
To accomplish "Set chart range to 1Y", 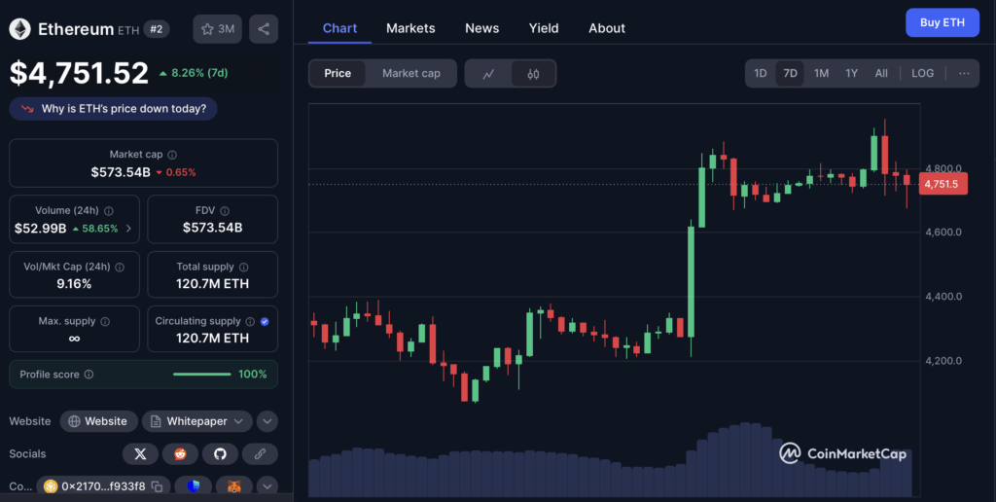I will pyautogui.click(x=852, y=73).
